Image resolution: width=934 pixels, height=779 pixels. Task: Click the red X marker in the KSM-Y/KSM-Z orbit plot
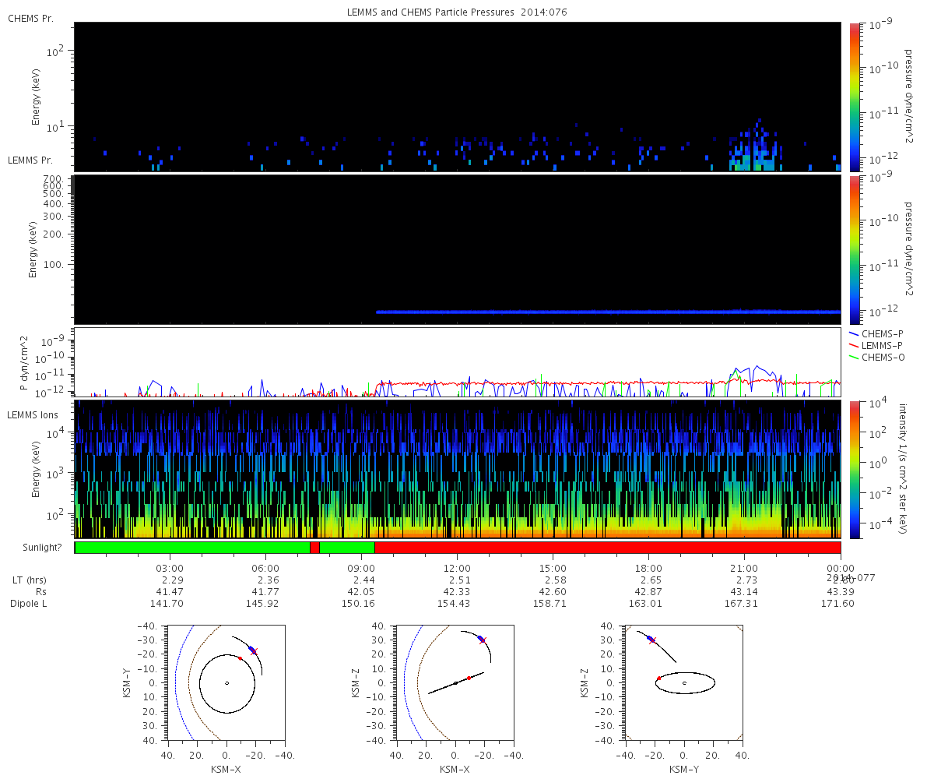click(652, 640)
